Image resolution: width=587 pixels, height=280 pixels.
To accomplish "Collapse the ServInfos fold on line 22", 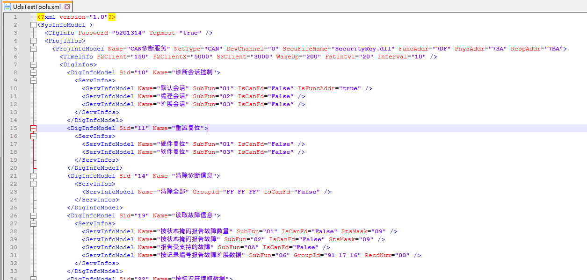I will tap(33, 184).
